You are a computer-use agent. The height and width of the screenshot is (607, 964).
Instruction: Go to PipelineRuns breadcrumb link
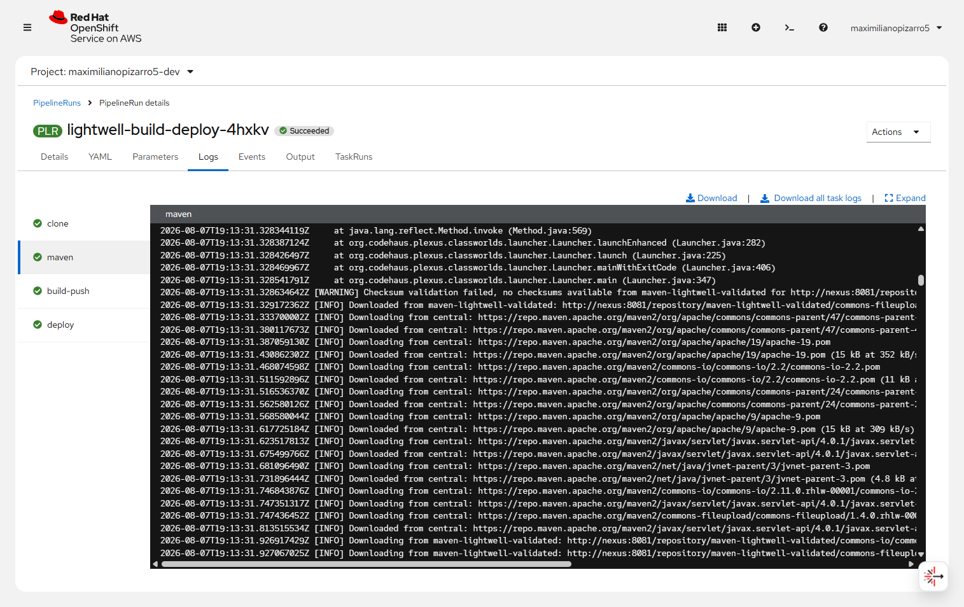(x=57, y=103)
